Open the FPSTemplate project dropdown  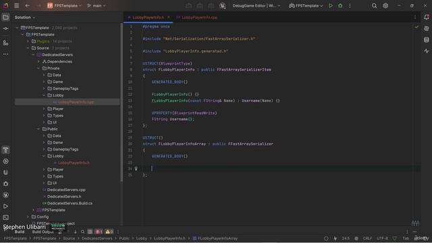tap(64, 5)
